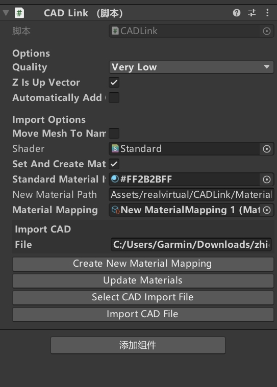Screen dimensions: 277x387
Task: Toggle the Z Is Up Vector checkbox
Action: tap(114, 83)
